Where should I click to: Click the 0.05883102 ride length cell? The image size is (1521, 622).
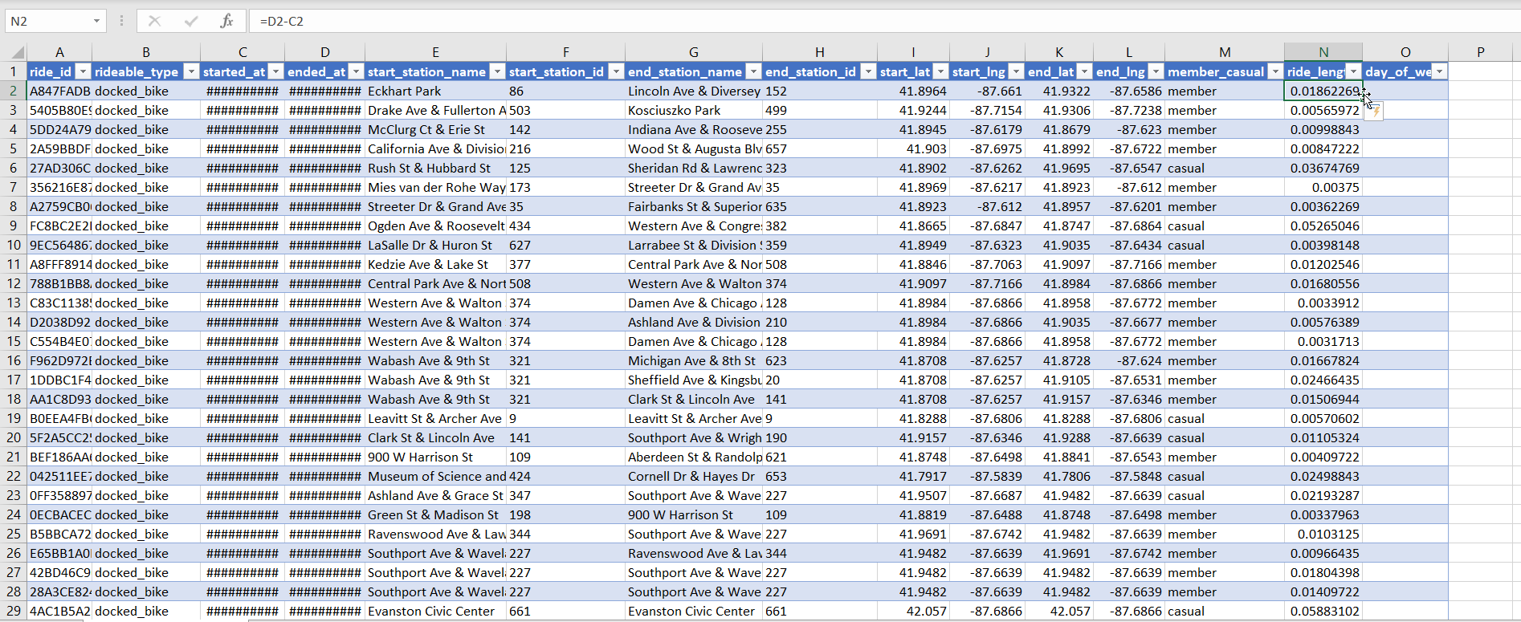(x=1323, y=611)
